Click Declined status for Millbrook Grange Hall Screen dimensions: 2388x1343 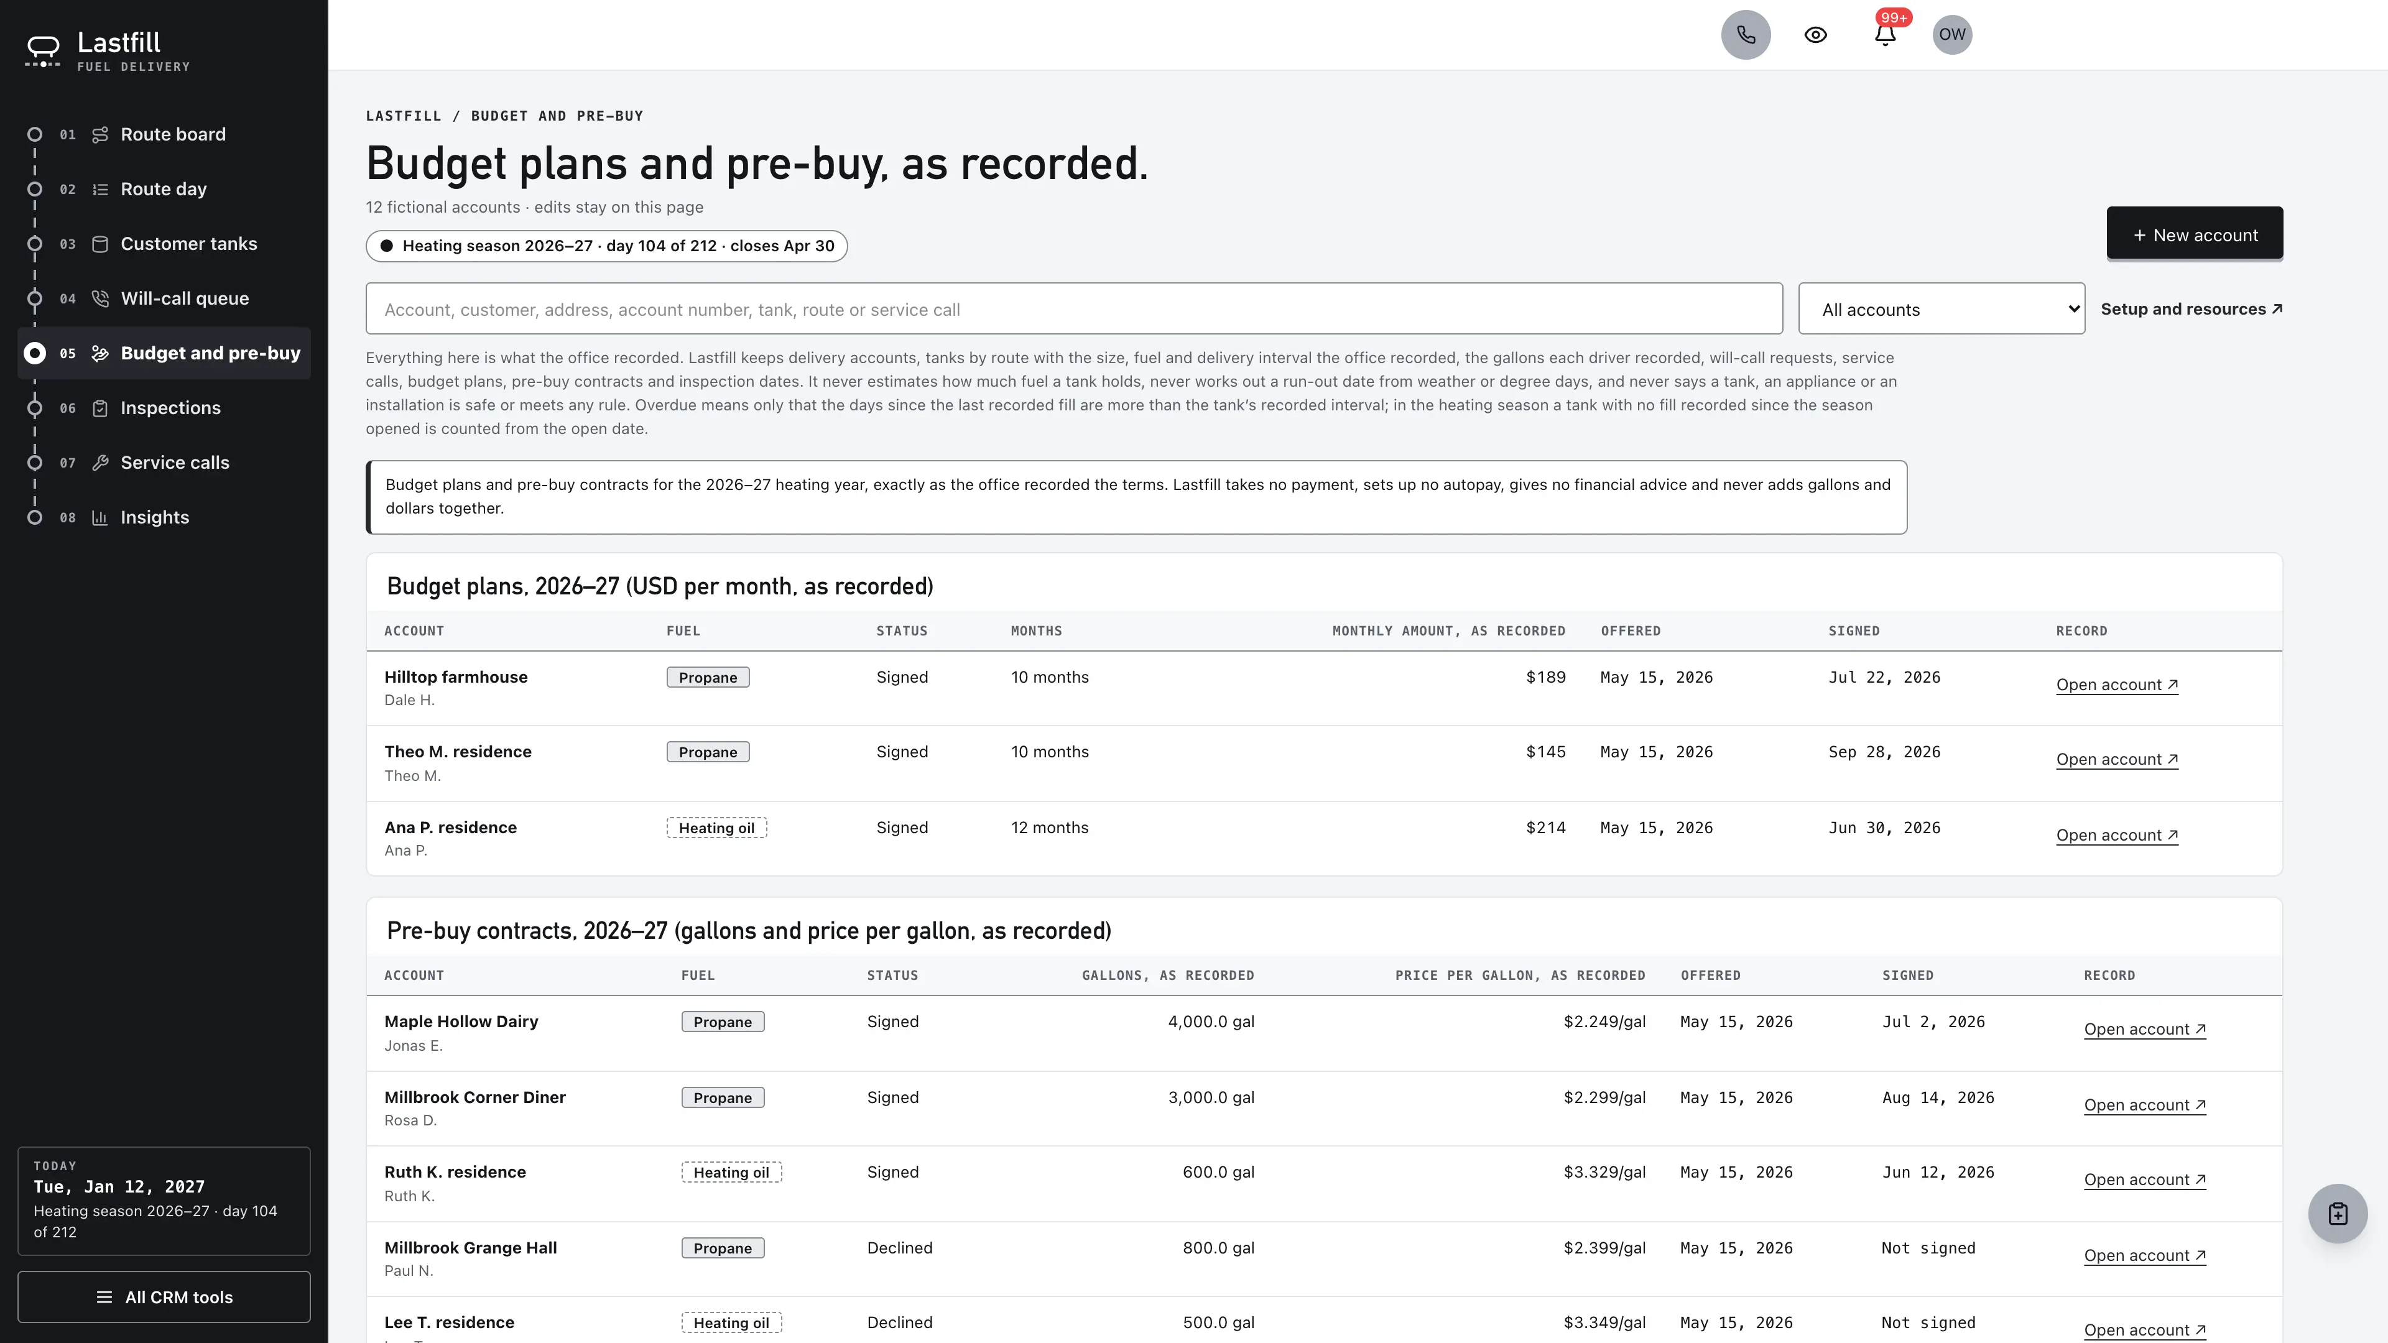tap(899, 1247)
